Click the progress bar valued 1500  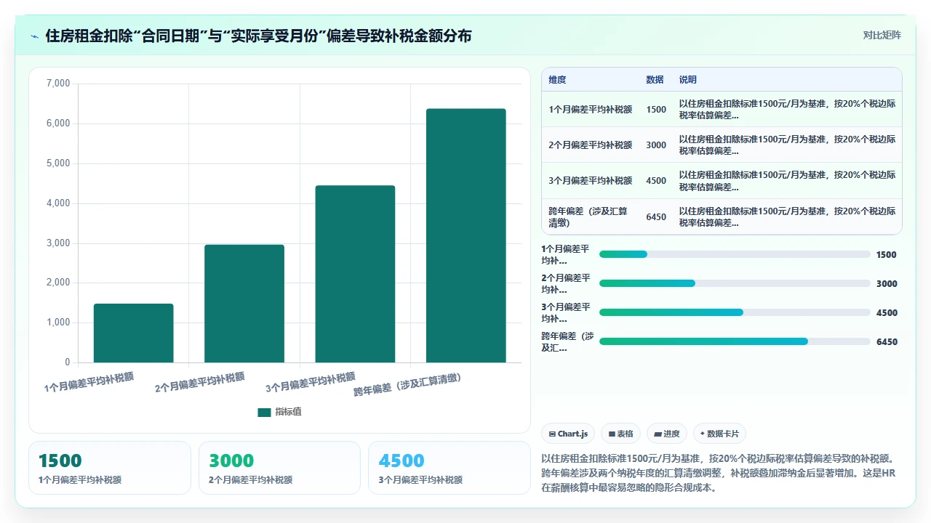[x=735, y=254]
